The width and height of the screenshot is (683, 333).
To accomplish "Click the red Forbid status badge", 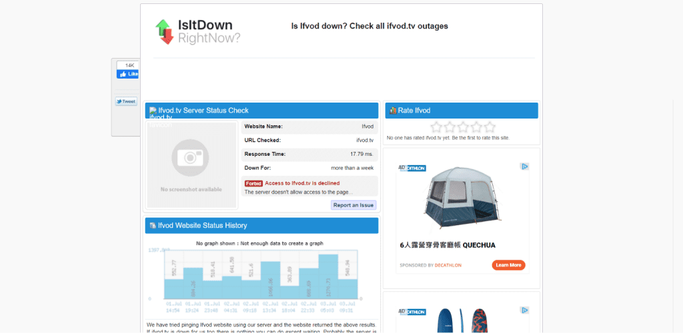I will tap(253, 183).
